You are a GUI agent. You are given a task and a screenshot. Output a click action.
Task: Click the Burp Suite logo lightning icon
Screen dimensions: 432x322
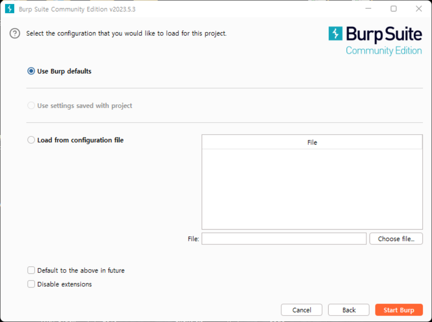click(x=335, y=33)
